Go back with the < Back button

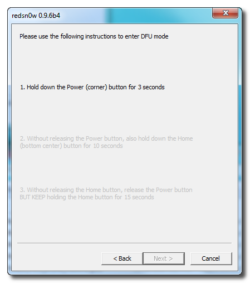coord(122,258)
